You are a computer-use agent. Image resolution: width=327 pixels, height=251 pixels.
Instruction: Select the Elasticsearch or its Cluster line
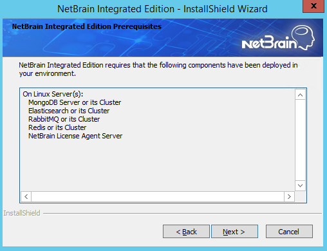coord(69,111)
